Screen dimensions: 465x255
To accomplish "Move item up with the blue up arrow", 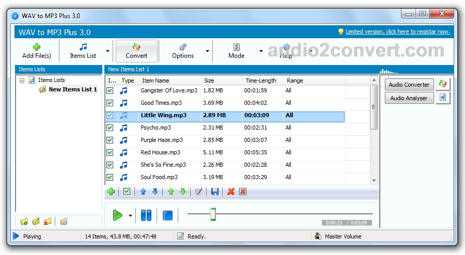I will [x=143, y=192].
